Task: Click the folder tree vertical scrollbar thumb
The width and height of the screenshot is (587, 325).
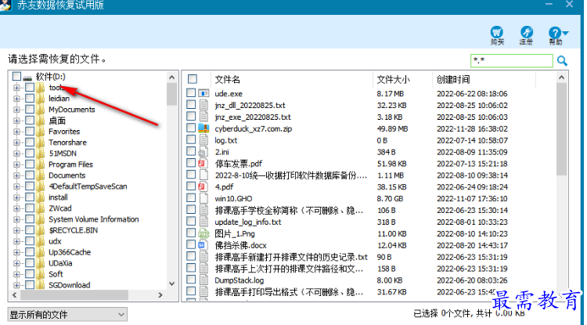Action: tap(172, 94)
